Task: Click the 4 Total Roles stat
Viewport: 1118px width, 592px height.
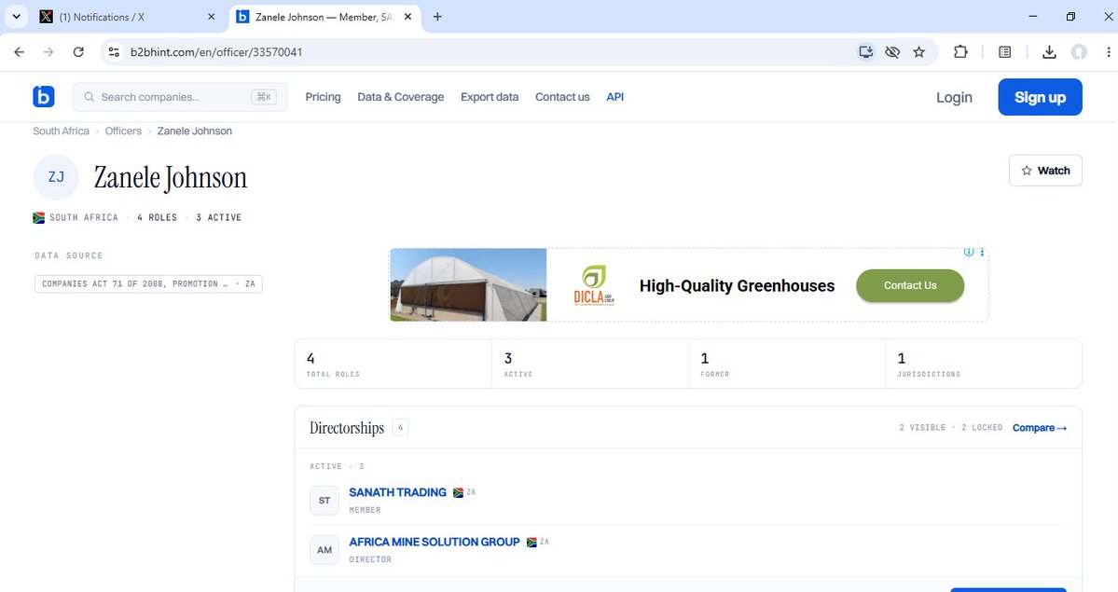Action: click(x=393, y=364)
